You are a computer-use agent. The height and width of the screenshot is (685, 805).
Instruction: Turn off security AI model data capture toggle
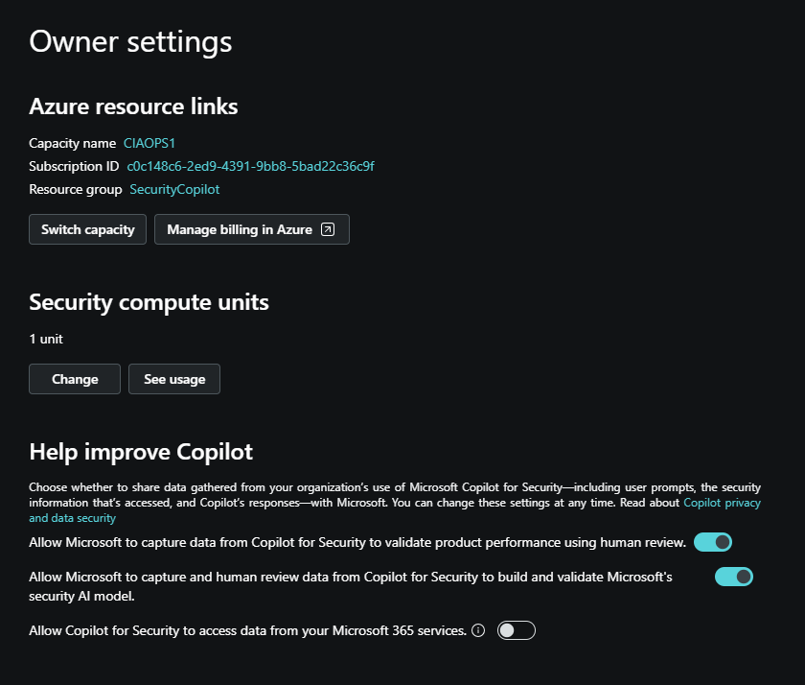pos(733,577)
